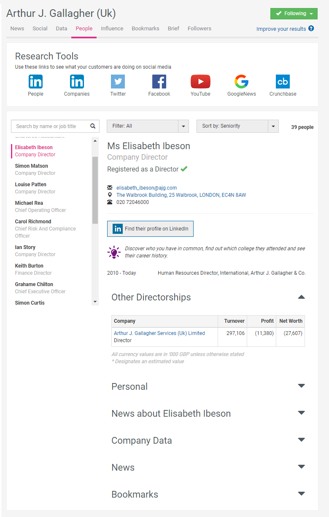Switch to the Brief tab
This screenshot has height=517, width=329.
[x=173, y=29]
